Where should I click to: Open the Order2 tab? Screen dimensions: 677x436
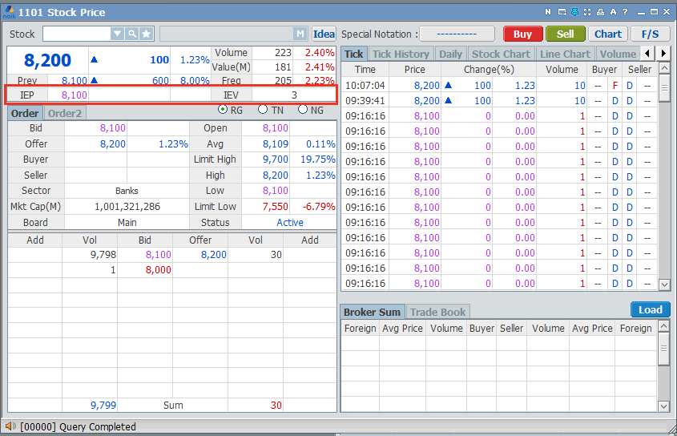64,113
